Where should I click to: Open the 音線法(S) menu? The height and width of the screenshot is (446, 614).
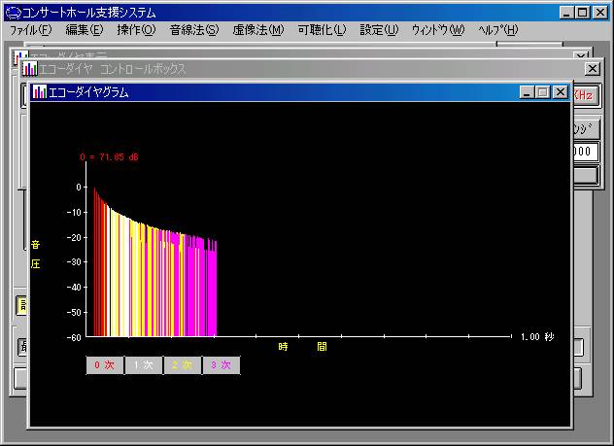[x=194, y=30]
